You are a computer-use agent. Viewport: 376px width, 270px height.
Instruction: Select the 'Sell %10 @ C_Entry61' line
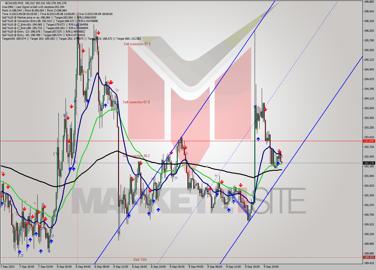(45, 25)
